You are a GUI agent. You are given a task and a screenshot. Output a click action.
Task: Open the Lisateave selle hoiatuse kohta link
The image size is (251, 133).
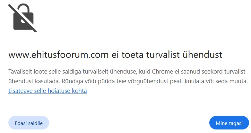pyautogui.click(x=48, y=91)
